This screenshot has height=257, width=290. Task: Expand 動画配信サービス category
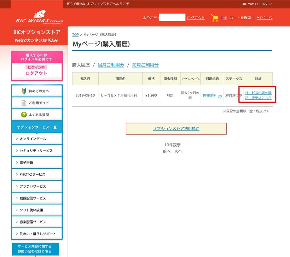tap(37, 198)
